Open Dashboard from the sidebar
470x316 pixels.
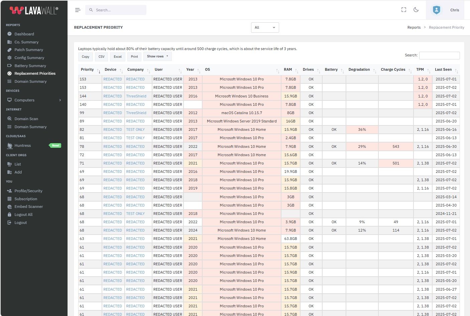point(24,34)
